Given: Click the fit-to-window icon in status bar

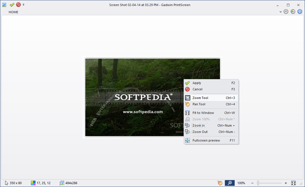Looking at the screenshot, I should 293,183.
